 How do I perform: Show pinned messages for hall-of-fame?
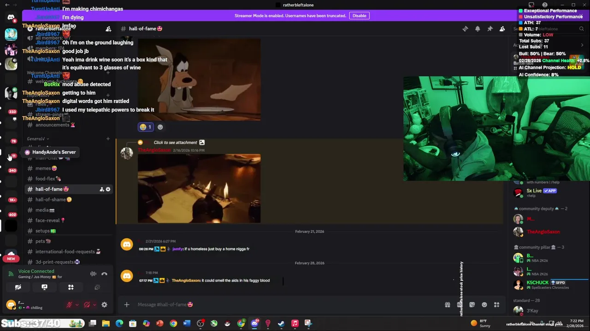point(490,29)
